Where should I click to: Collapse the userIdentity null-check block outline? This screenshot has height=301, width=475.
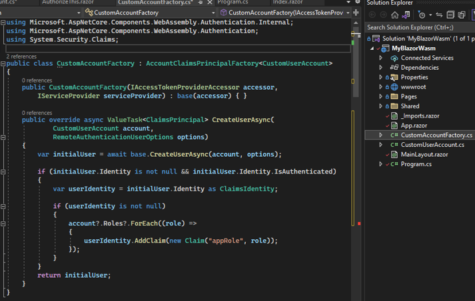tap(3, 207)
